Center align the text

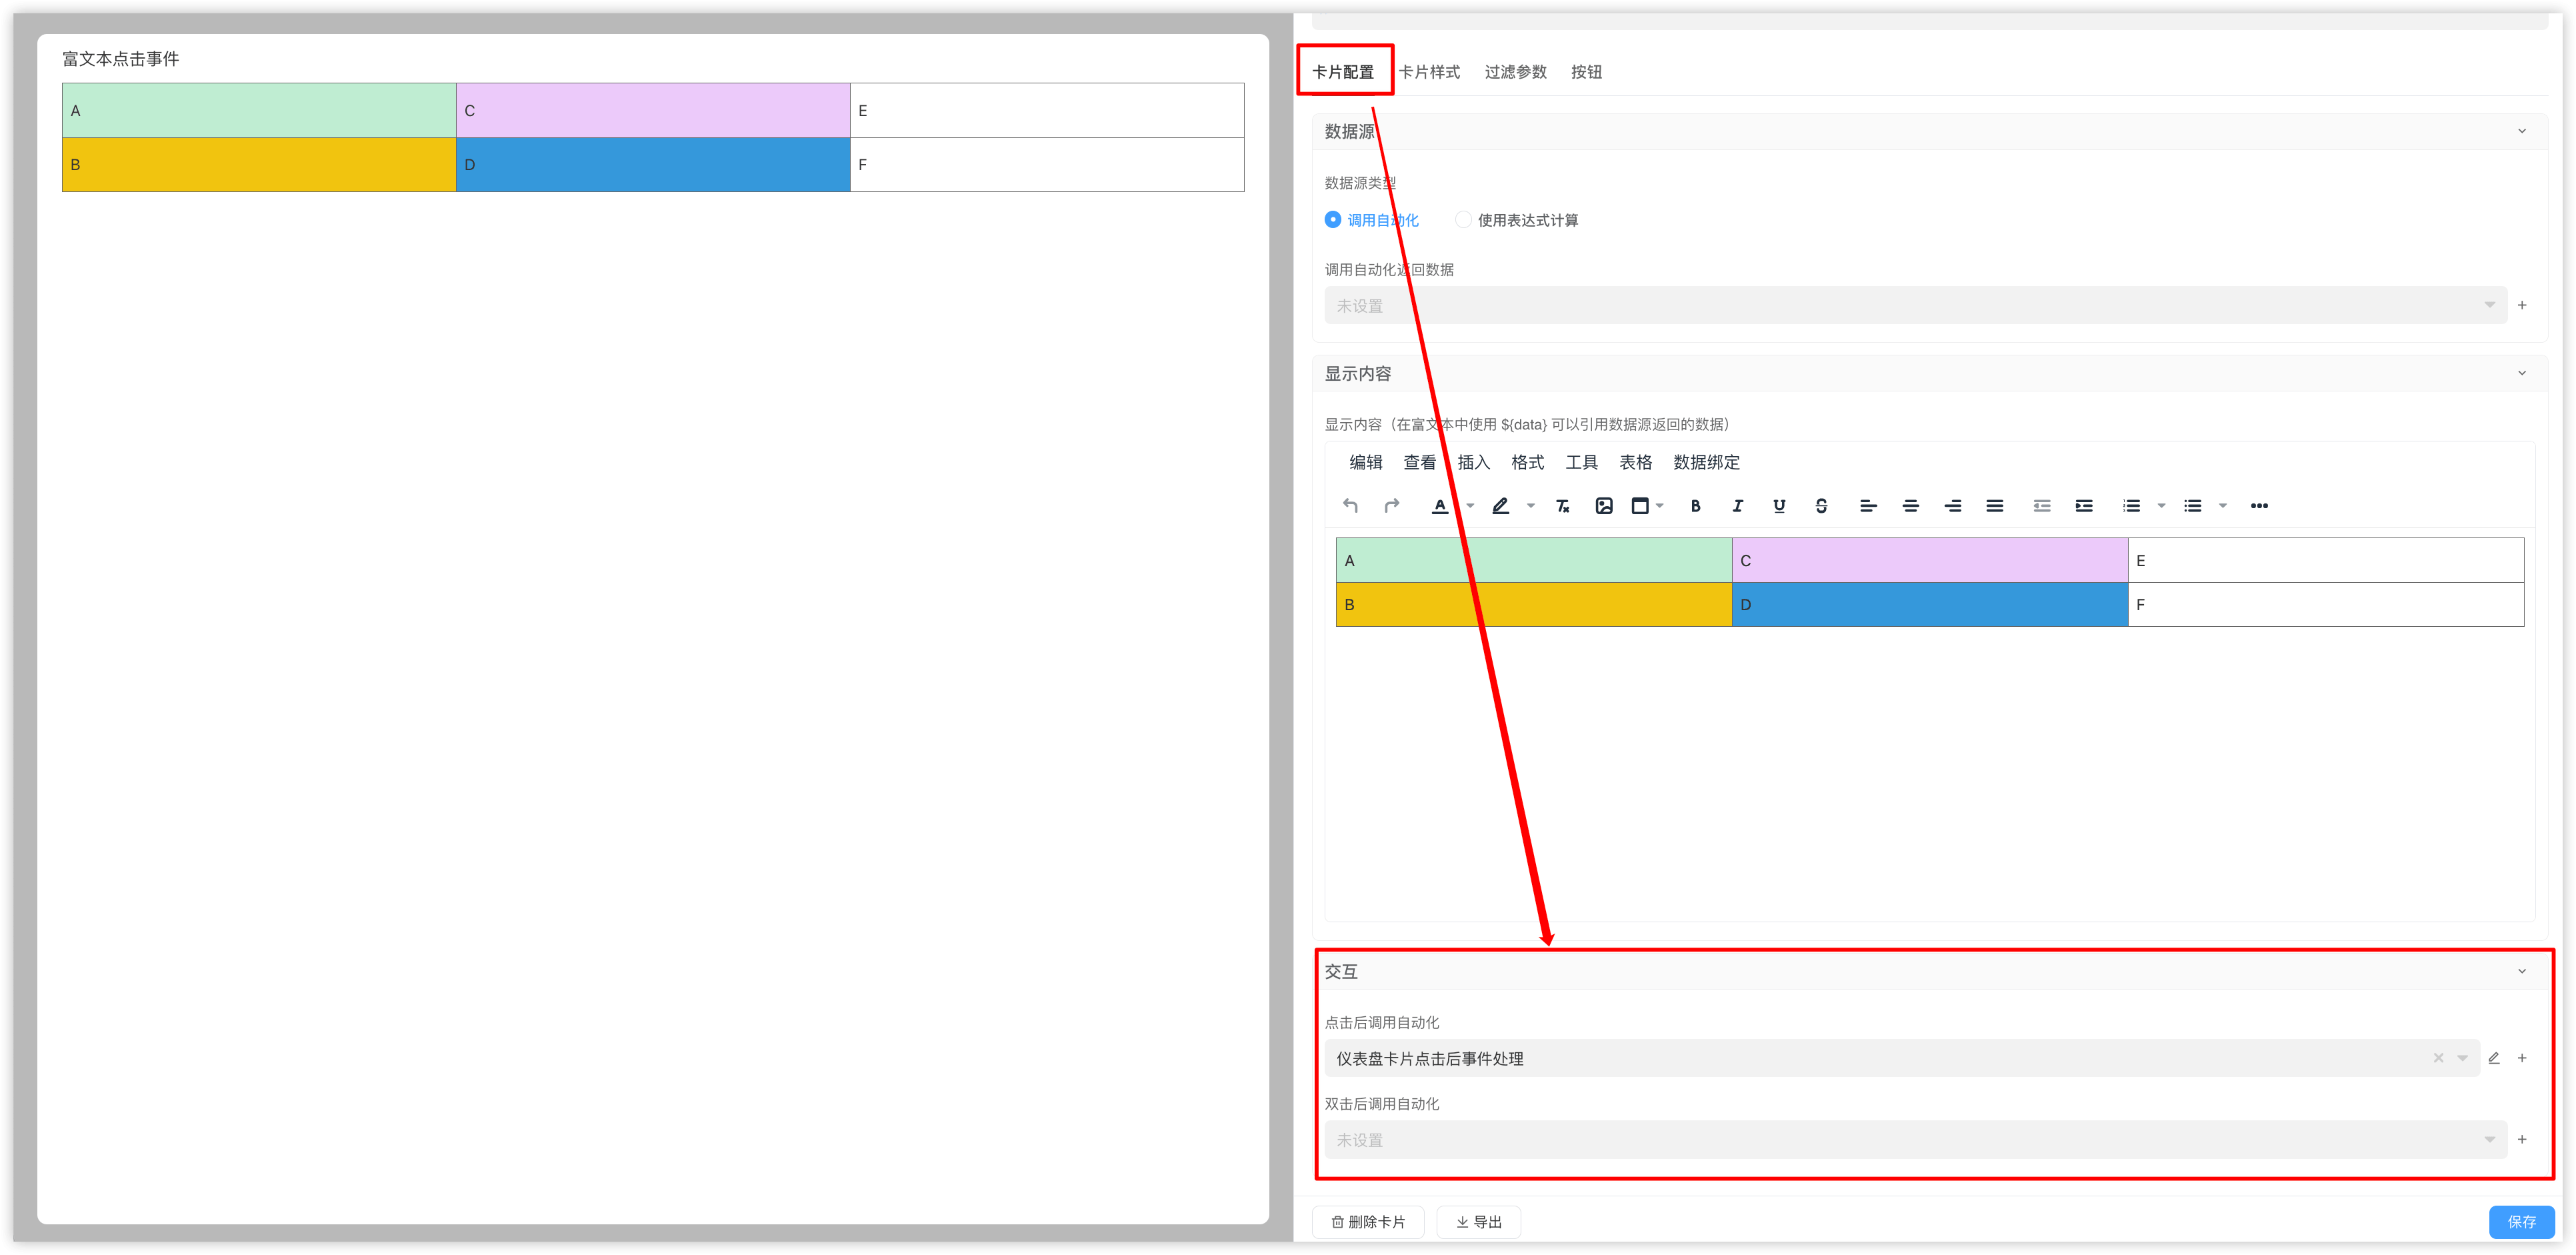[x=1910, y=506]
